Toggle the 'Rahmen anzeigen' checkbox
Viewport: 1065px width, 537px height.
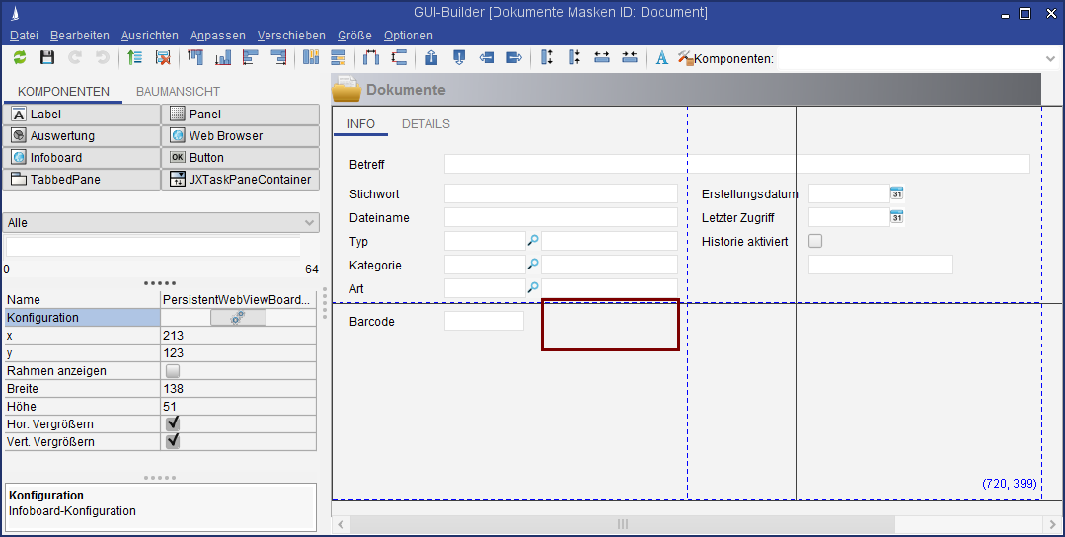[x=173, y=371]
